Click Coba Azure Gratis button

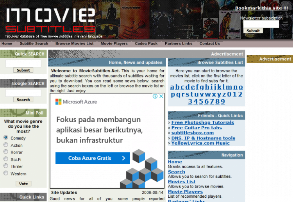(93, 158)
